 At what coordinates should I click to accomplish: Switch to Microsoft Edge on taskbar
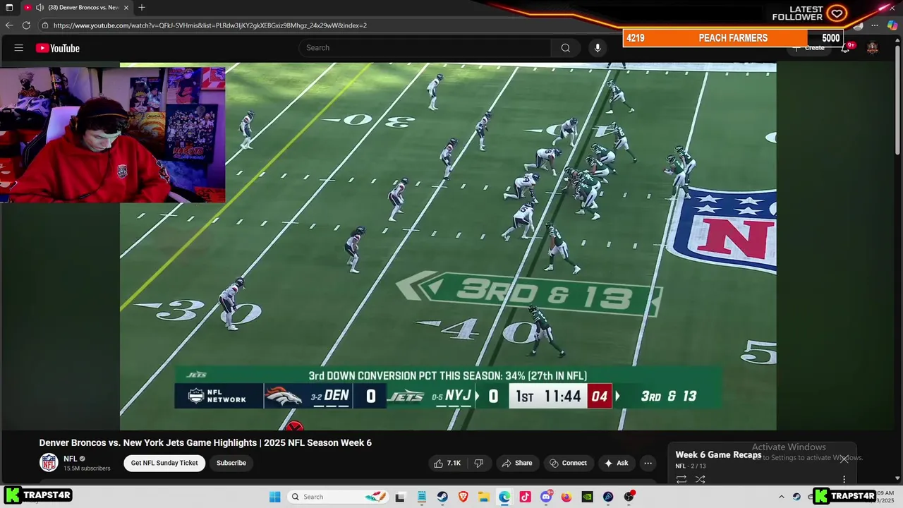pos(504,497)
